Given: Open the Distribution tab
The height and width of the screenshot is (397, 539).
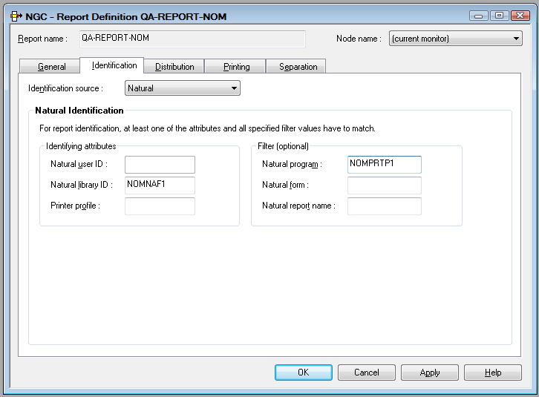Looking at the screenshot, I should coord(174,67).
